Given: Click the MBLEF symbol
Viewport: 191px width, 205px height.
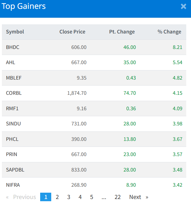Looking at the screenshot, I should pos(13,78).
